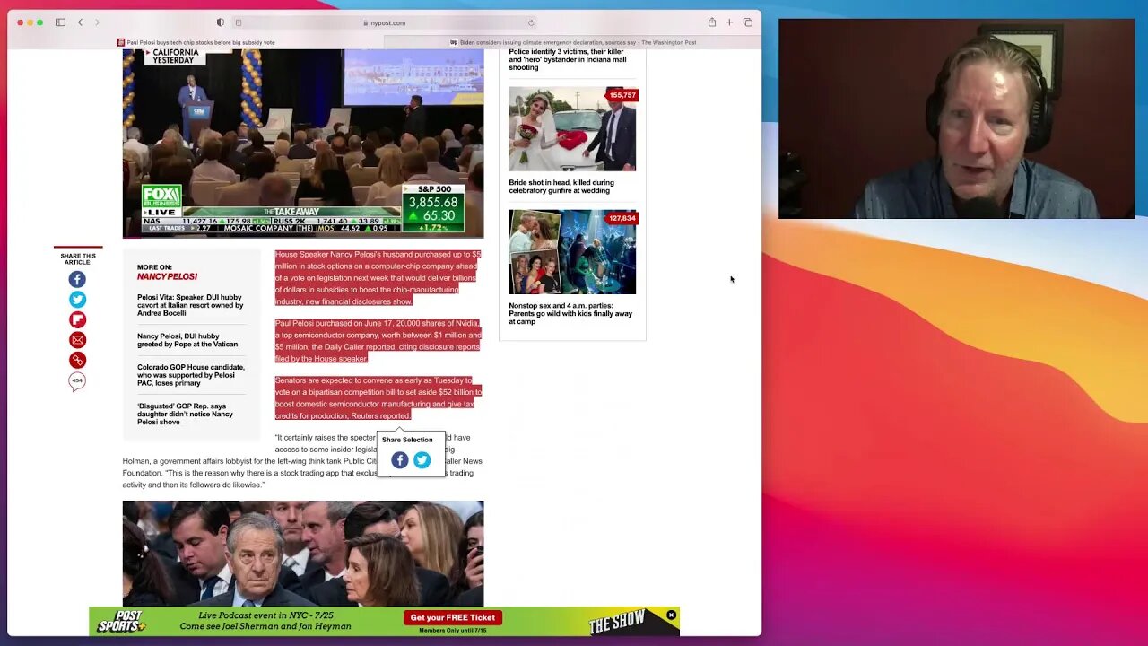Viewport: 1148px width, 646px height.
Task: Click the first highlighted article paragraph
Action: [378, 278]
